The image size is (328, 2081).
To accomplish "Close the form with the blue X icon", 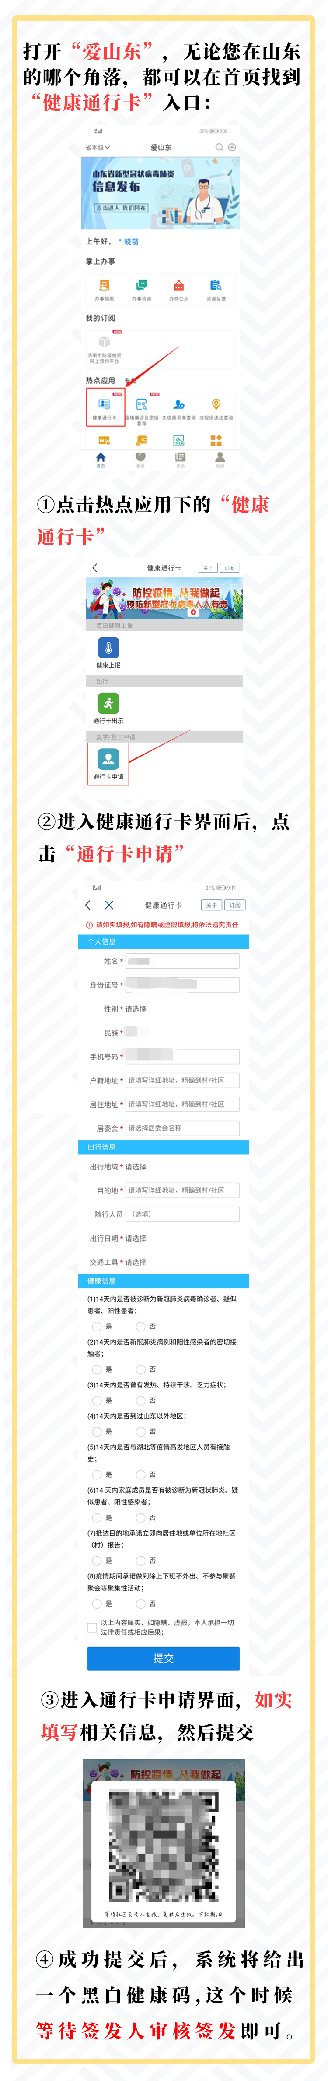I will pos(109,905).
